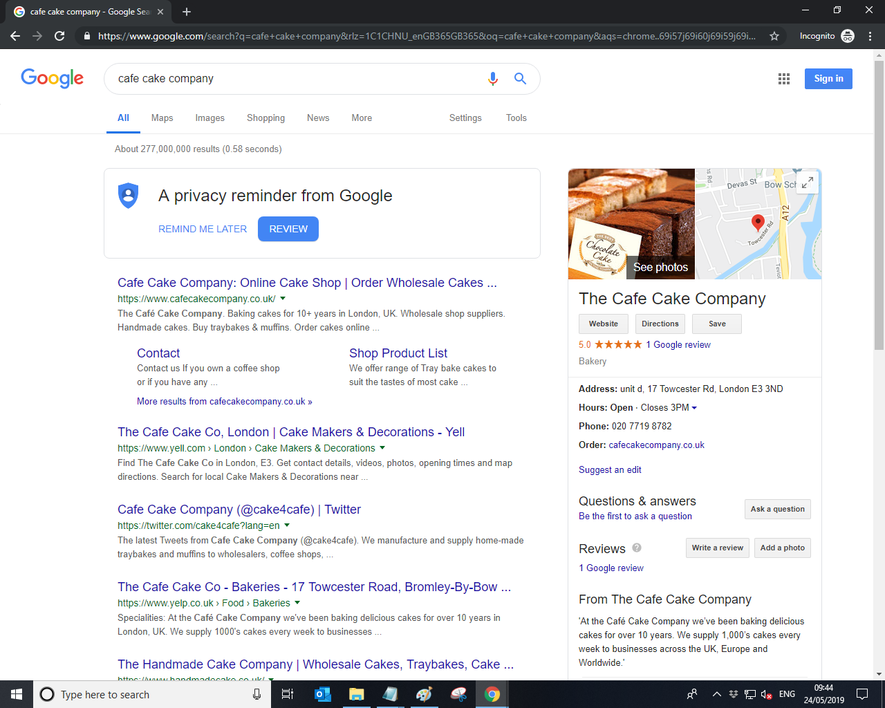Screen dimensions: 885x708
Task: Open the search Settings menu
Action: point(465,118)
